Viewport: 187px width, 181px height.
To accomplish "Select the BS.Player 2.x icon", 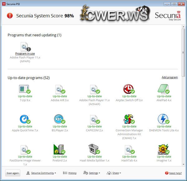I will pyautogui.click(x=59, y=119).
